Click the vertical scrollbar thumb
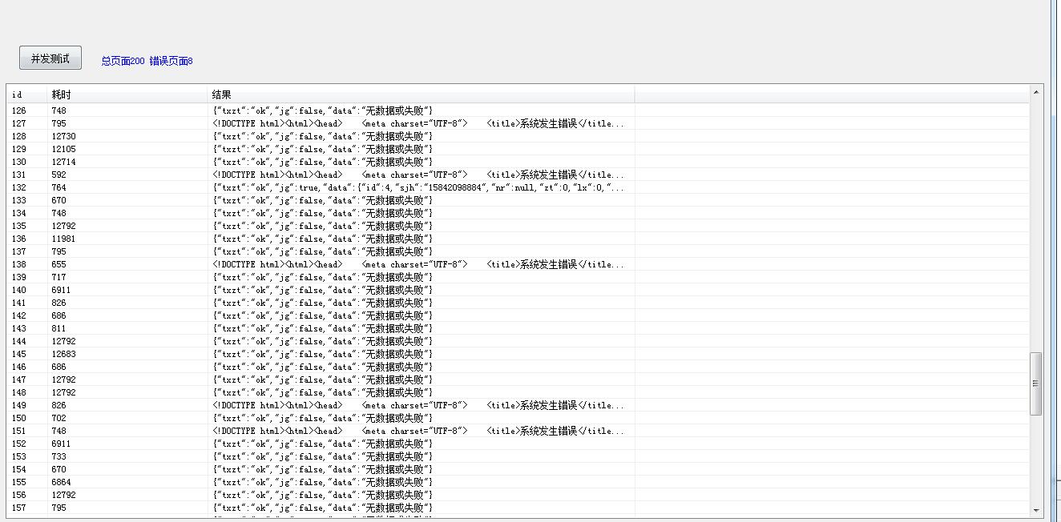 1036,383
